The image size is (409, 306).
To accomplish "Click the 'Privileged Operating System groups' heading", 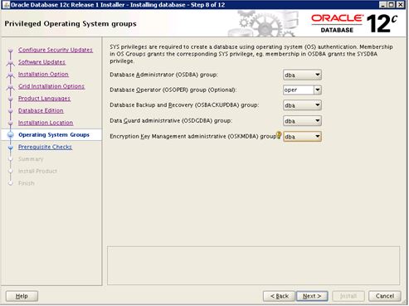I will tap(71, 24).
